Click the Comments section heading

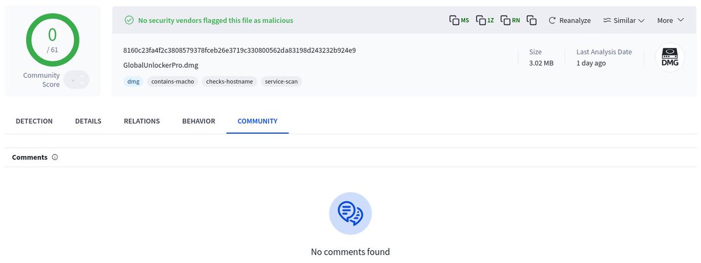point(30,157)
